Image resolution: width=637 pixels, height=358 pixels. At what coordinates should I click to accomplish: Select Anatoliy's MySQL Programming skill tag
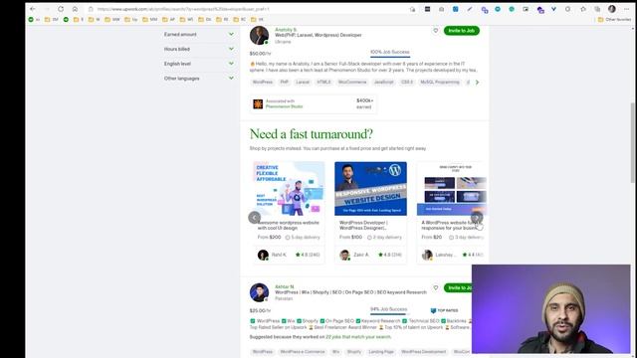[x=440, y=83]
